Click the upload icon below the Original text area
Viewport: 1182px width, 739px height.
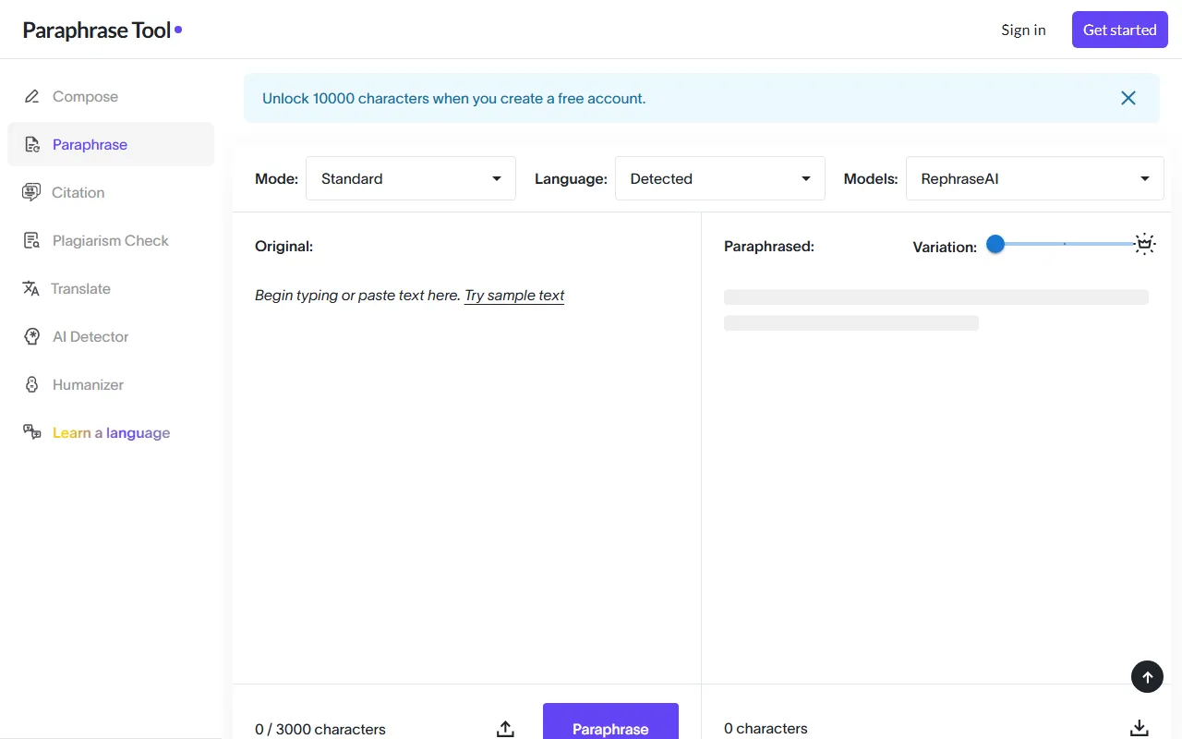[x=505, y=728]
